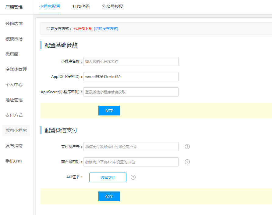Select 支付方式 in the sidebar
The image size is (272, 215).
tap(14, 115)
